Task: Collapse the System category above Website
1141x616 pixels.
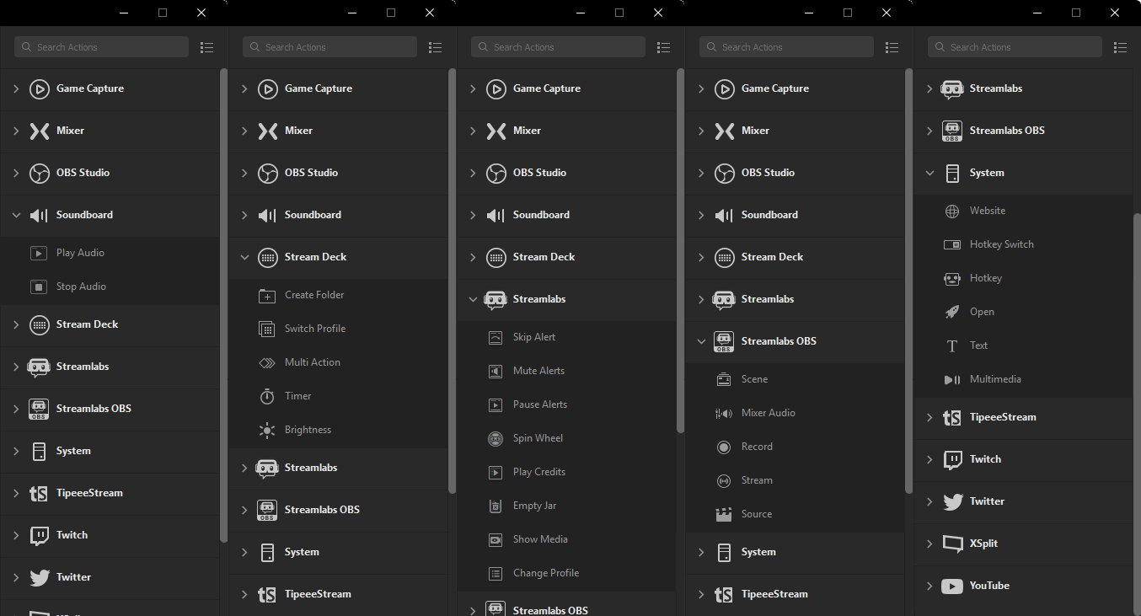Action: (929, 173)
